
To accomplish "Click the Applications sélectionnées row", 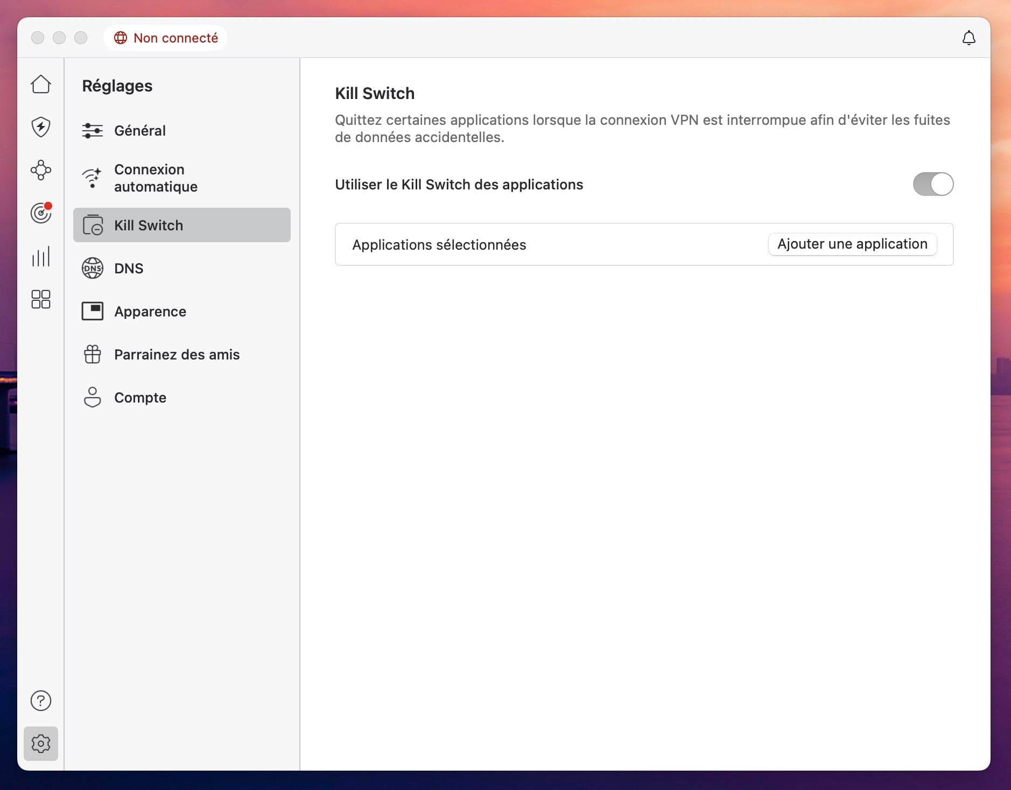I will coord(439,245).
